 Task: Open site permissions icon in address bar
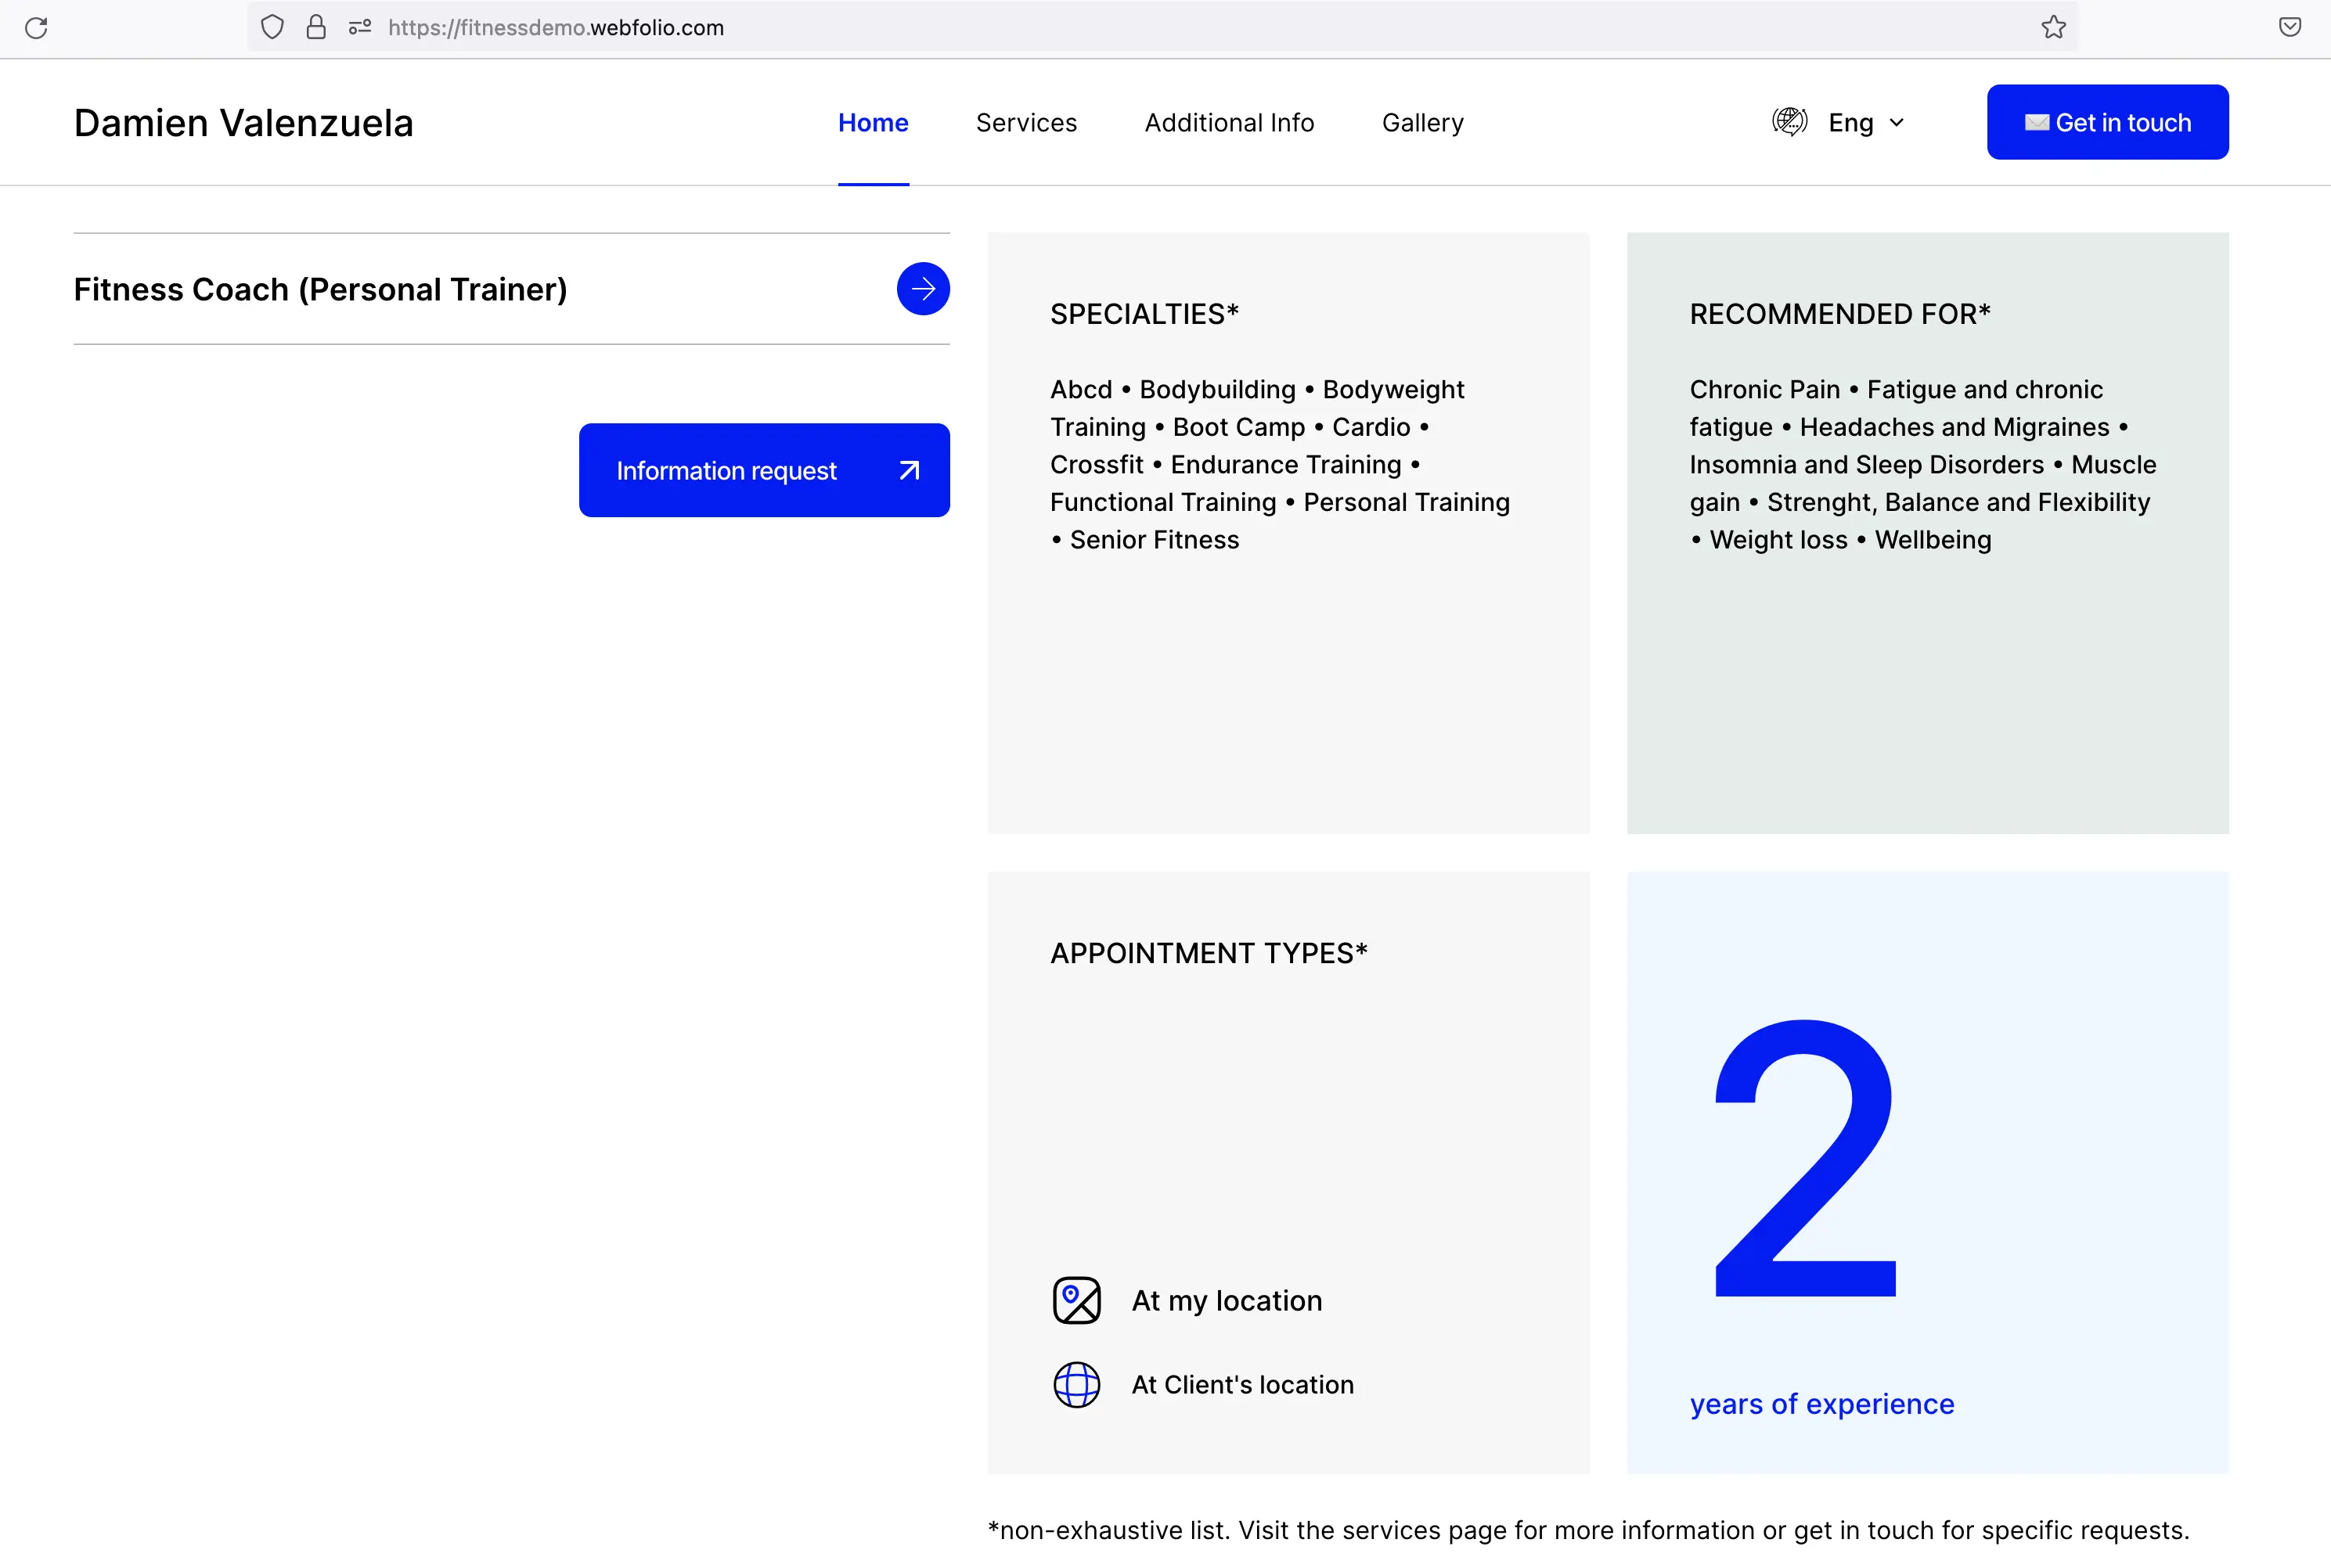[x=360, y=27]
